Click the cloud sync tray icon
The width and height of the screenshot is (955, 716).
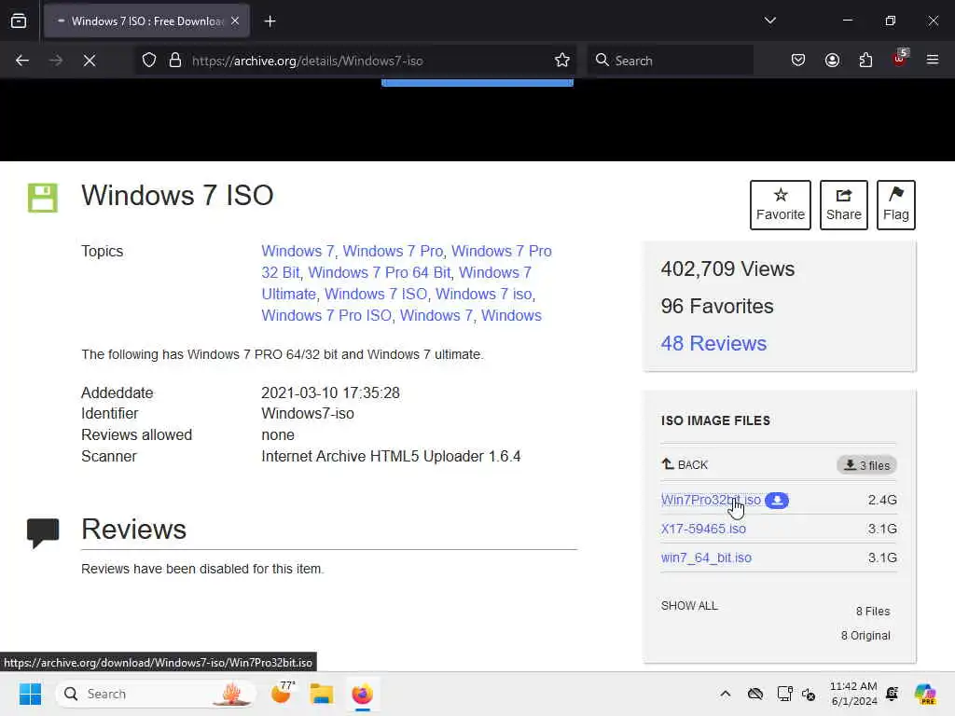755,694
